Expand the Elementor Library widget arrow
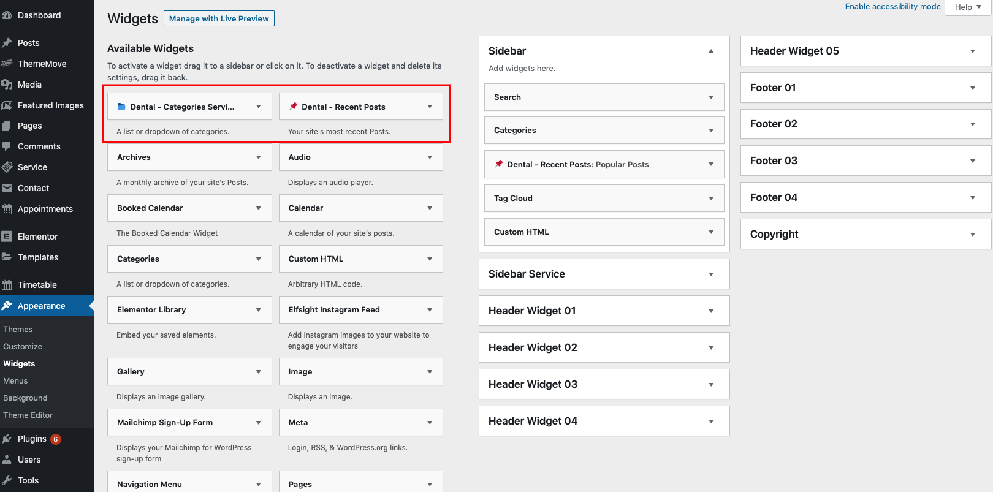Image resolution: width=993 pixels, height=492 pixels. coord(259,310)
